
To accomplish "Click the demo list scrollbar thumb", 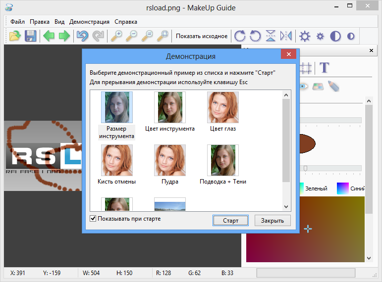I will coord(286,141).
